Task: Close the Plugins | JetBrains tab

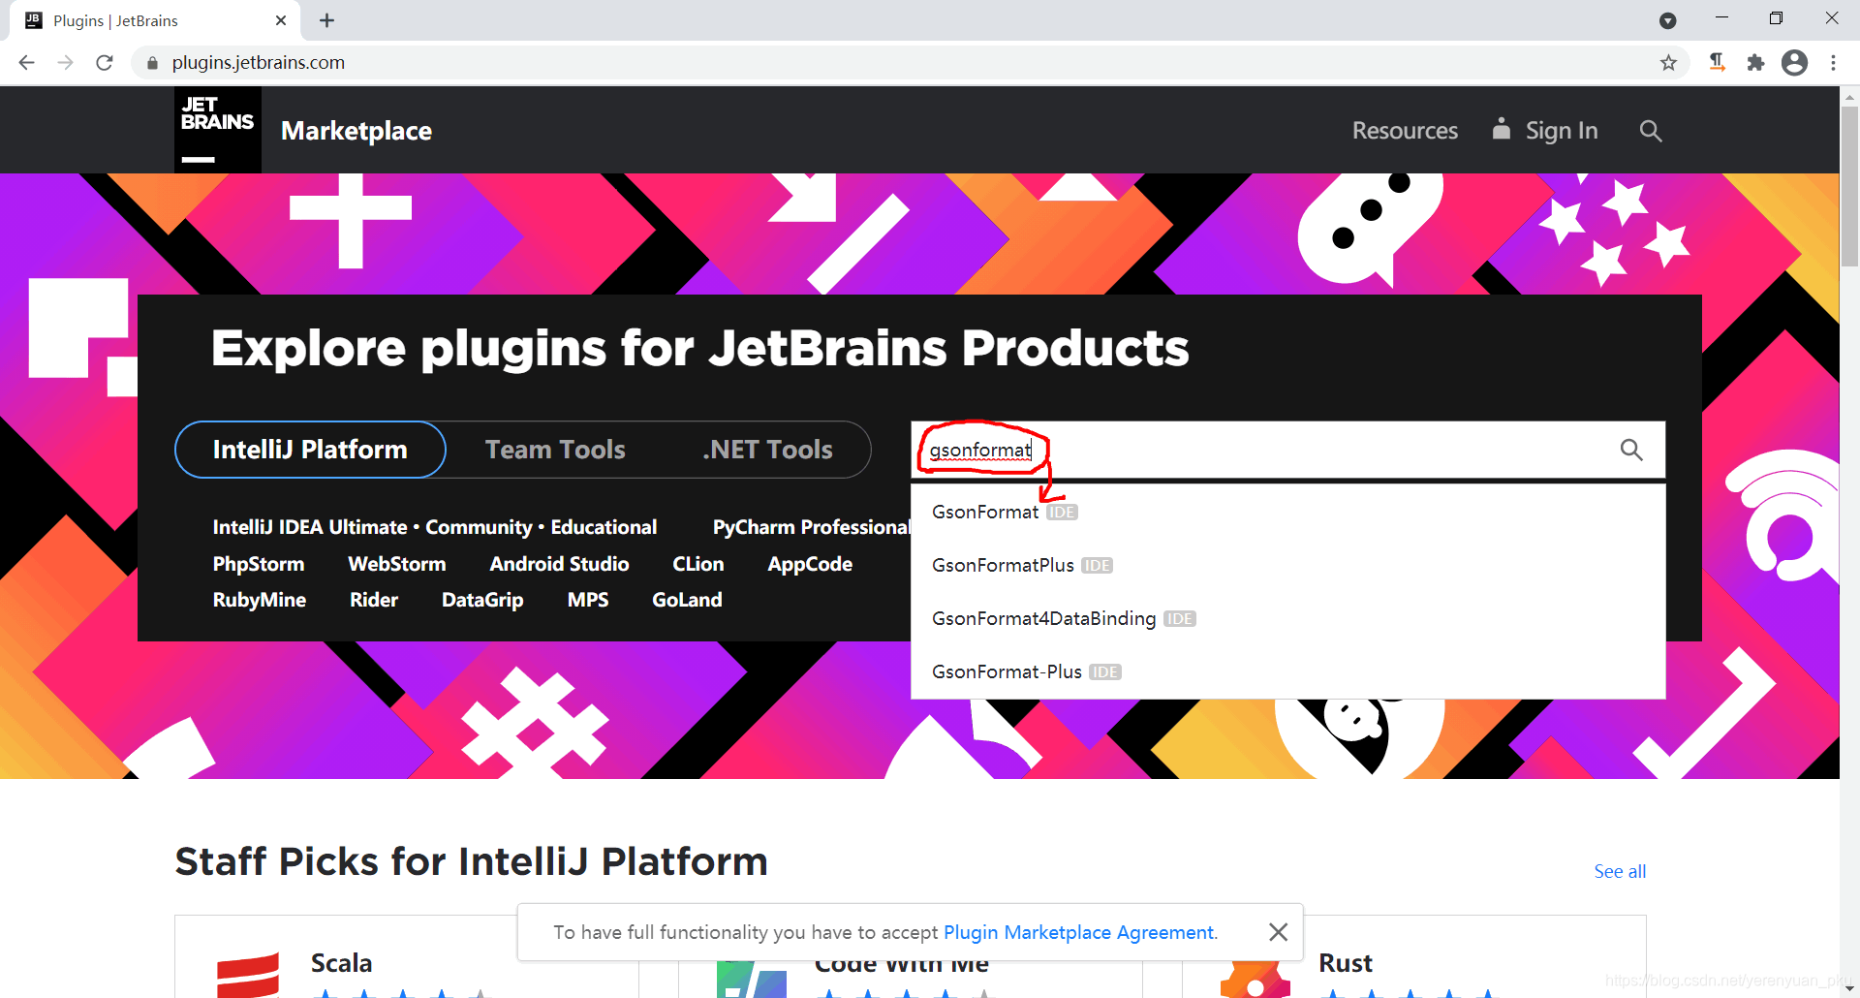Action: (x=281, y=20)
